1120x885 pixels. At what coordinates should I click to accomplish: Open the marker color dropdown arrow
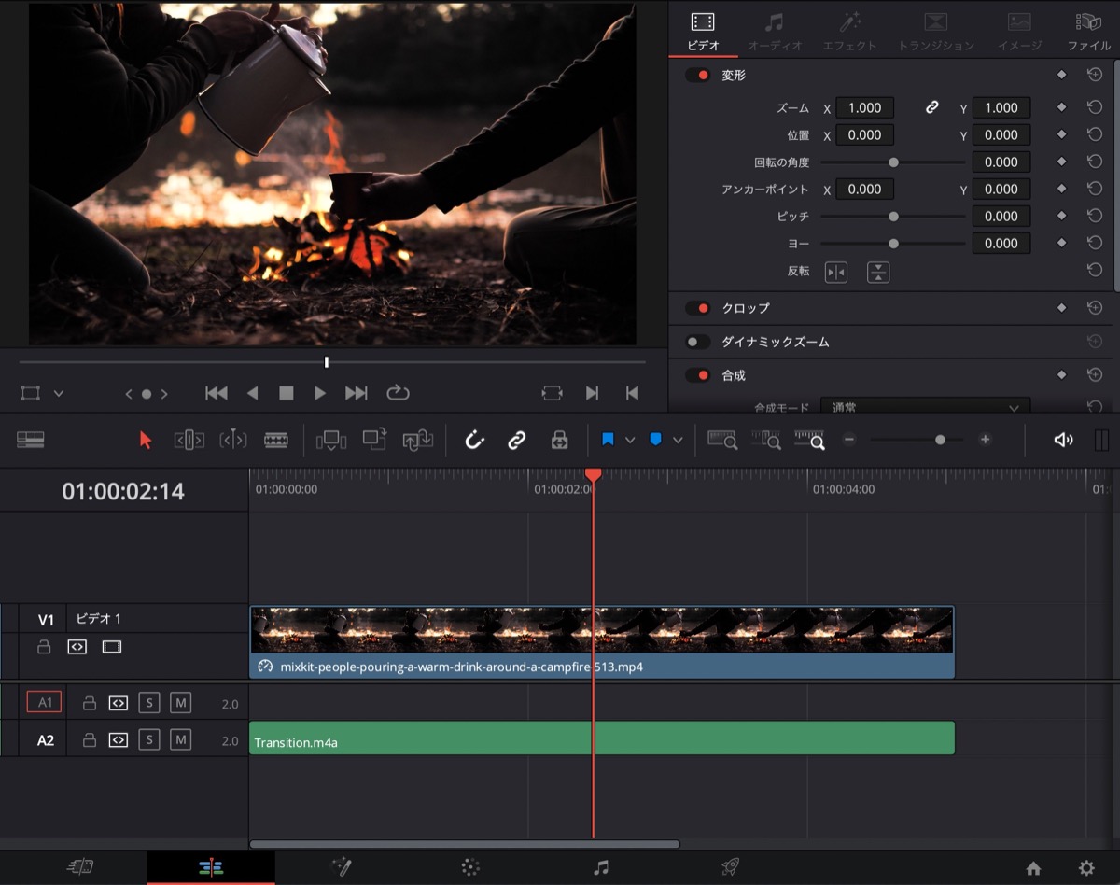point(678,441)
